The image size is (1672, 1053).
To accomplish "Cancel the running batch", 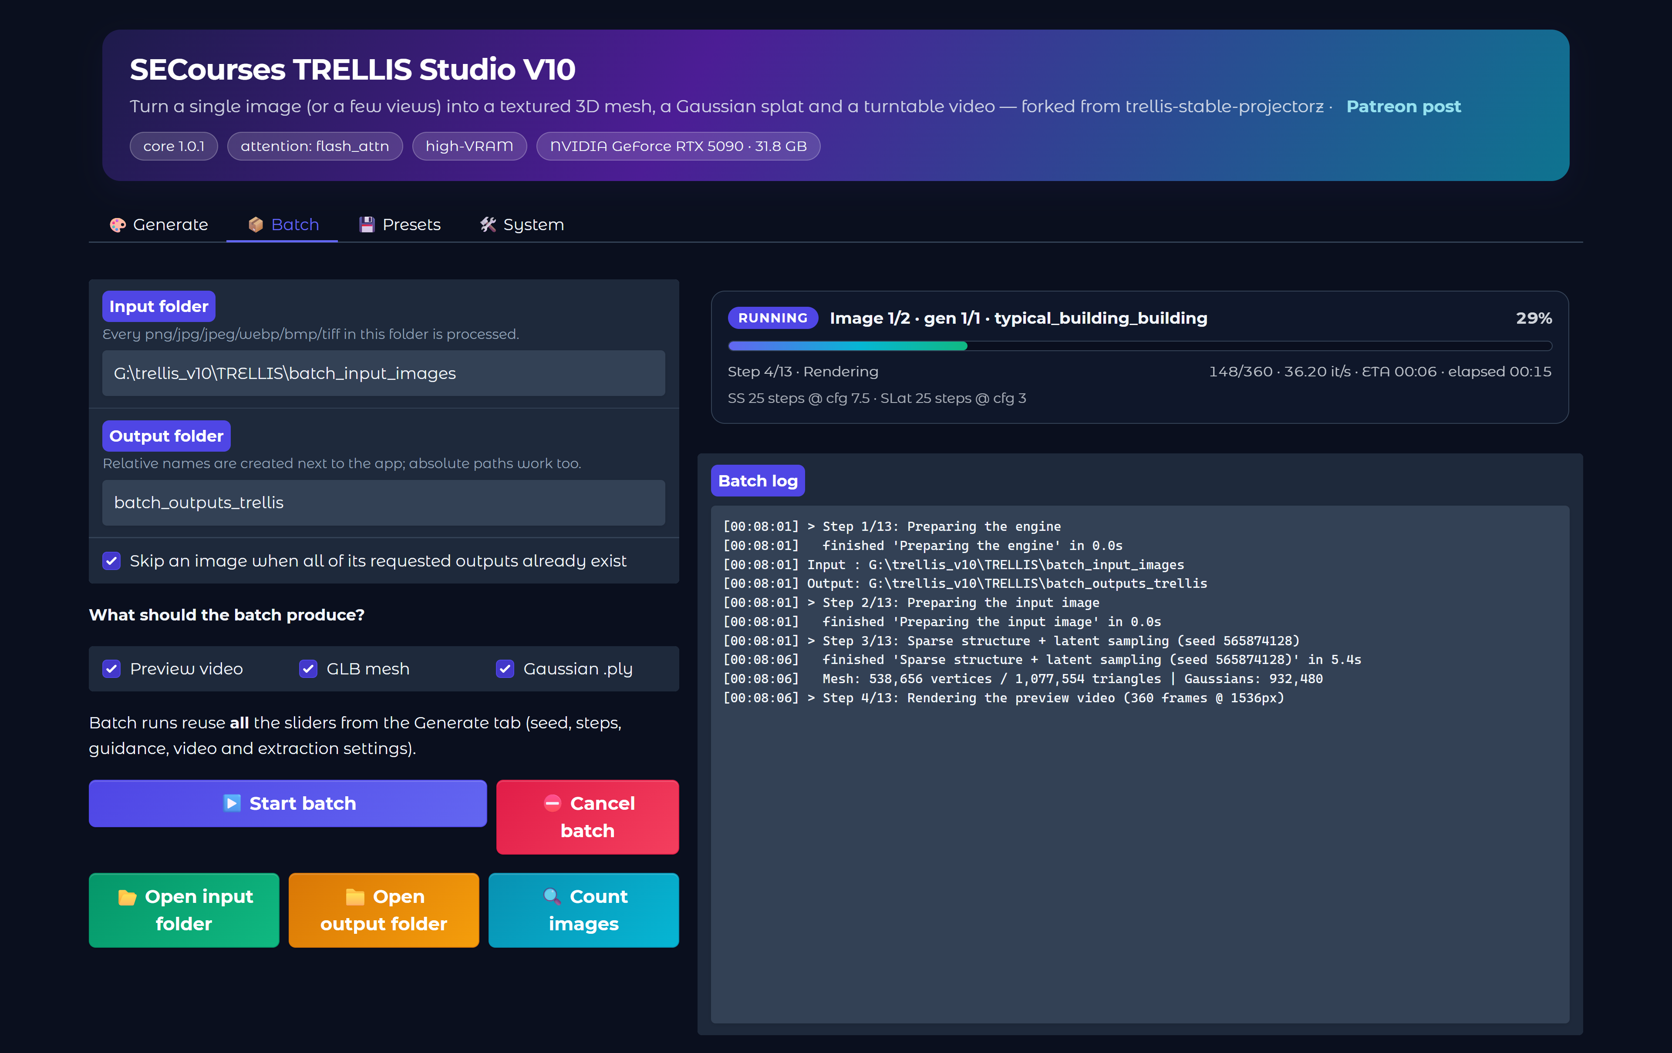I will click(x=587, y=817).
